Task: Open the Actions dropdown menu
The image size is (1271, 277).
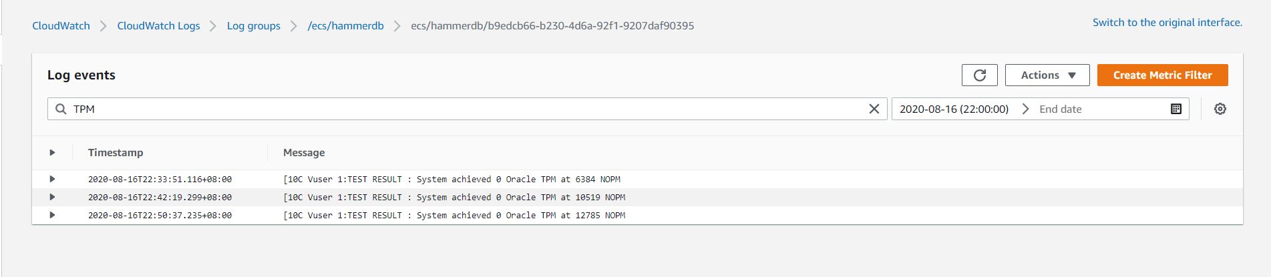Action: (x=1047, y=75)
